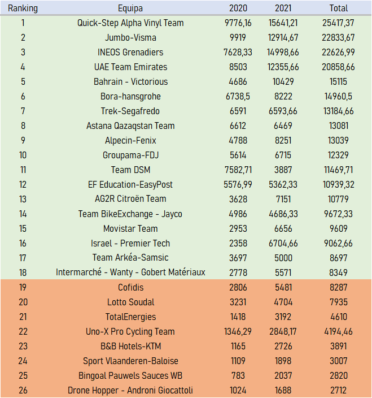
Task: Click the Bora-hansgrohe team cell
Action: point(130,97)
